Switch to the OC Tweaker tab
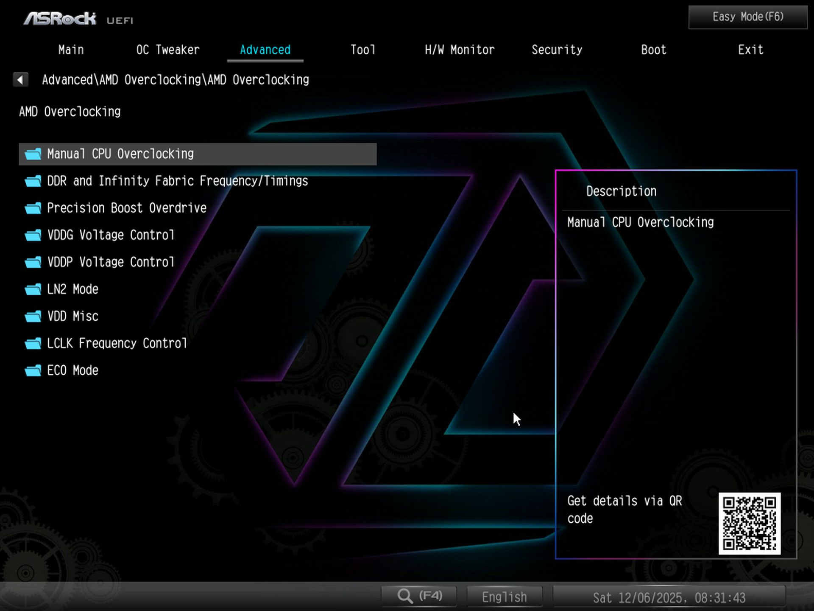Screen dimensions: 814x611 pos(167,50)
